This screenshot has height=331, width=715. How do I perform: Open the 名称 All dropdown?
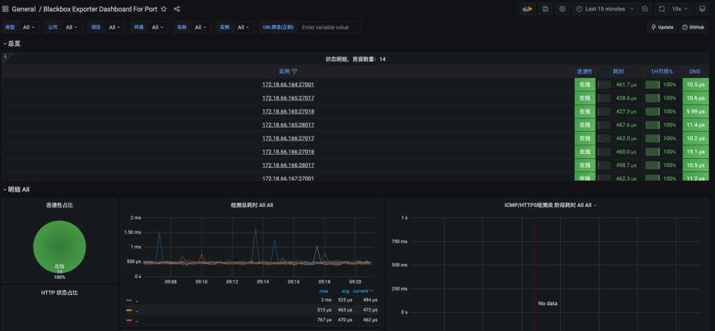pos(201,27)
